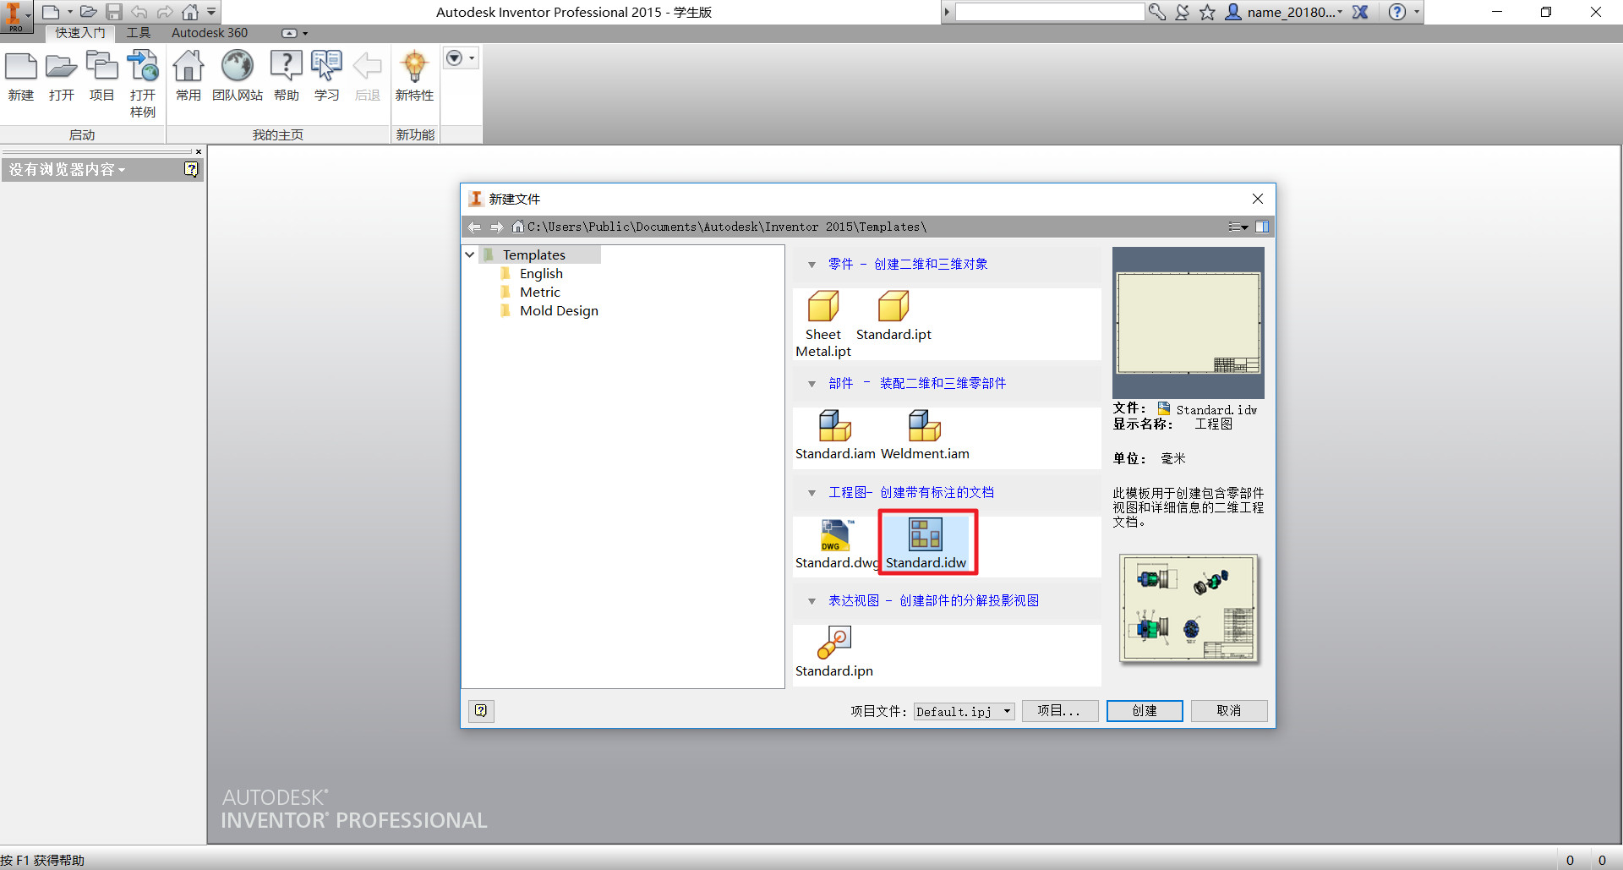Toggle the preview pane icon in dialog
1623x870 pixels.
pos(1262,227)
